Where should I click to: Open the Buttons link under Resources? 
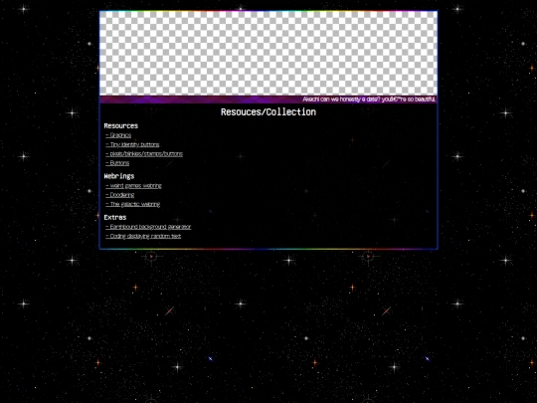pos(117,163)
